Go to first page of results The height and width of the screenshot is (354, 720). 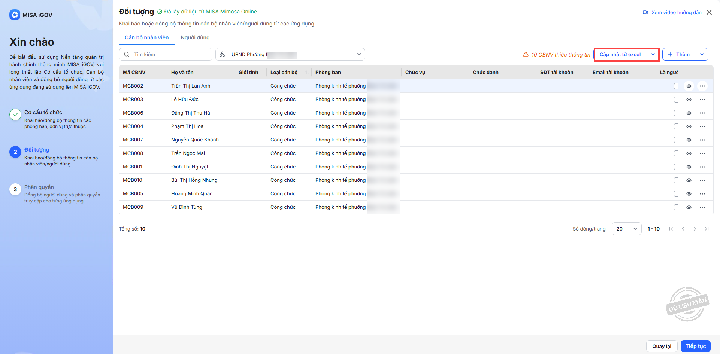tap(671, 229)
